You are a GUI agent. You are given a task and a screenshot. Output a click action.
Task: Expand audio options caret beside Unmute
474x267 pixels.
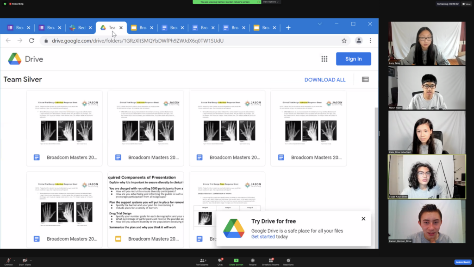pos(14,261)
